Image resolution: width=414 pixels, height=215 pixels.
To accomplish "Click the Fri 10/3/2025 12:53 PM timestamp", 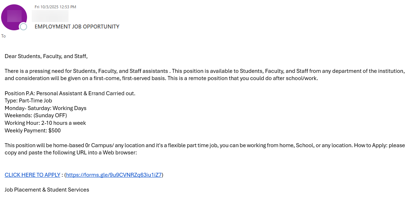I will pos(55,7).
